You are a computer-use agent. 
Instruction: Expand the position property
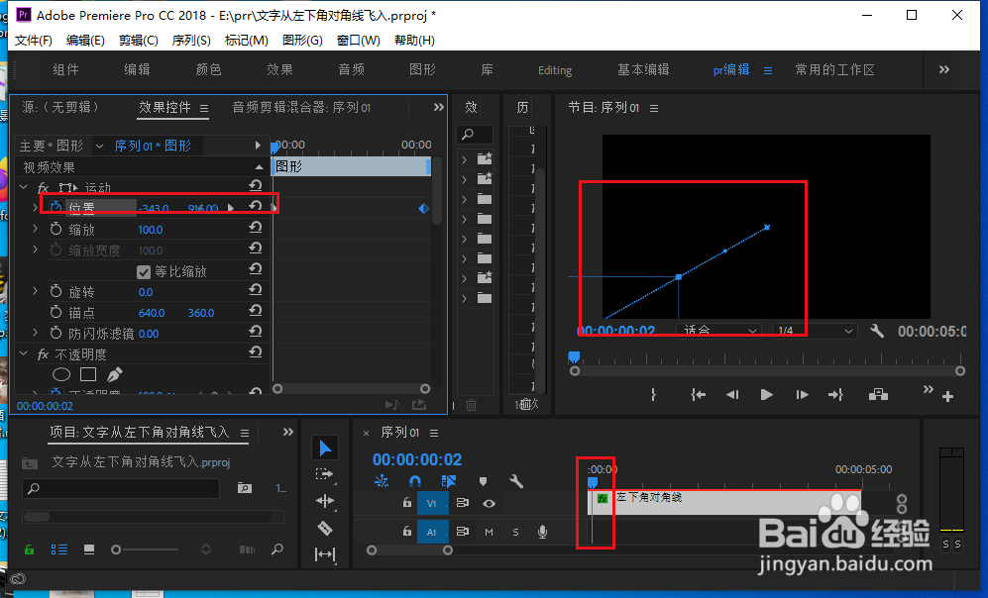pyautogui.click(x=36, y=207)
